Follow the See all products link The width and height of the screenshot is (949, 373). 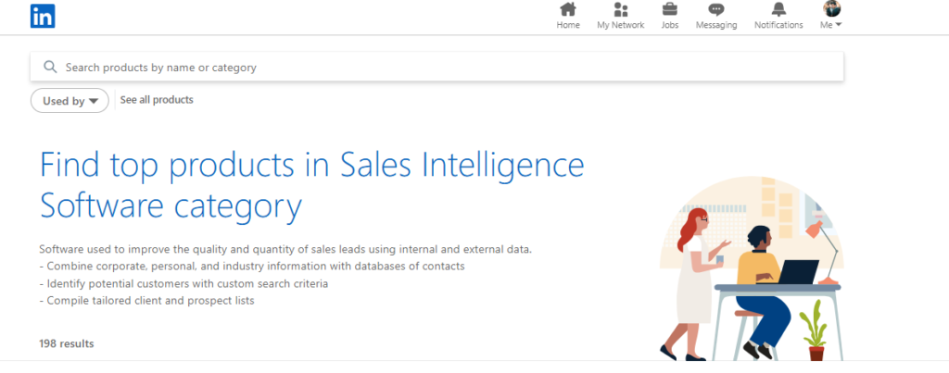pyautogui.click(x=157, y=100)
